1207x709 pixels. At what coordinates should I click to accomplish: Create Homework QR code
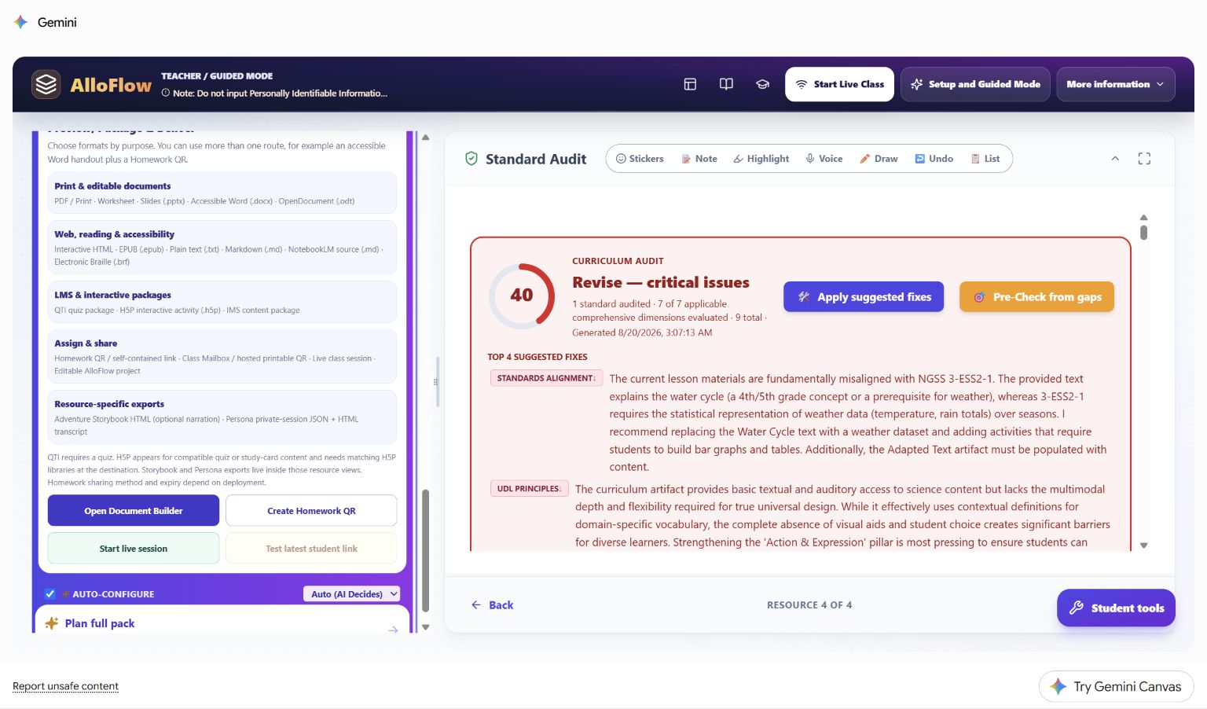point(311,511)
